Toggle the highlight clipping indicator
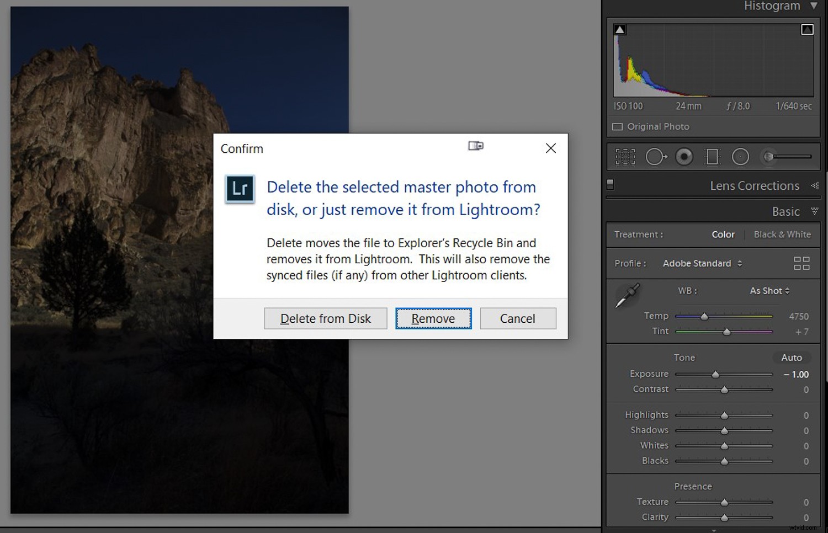828x533 pixels. 808,29
